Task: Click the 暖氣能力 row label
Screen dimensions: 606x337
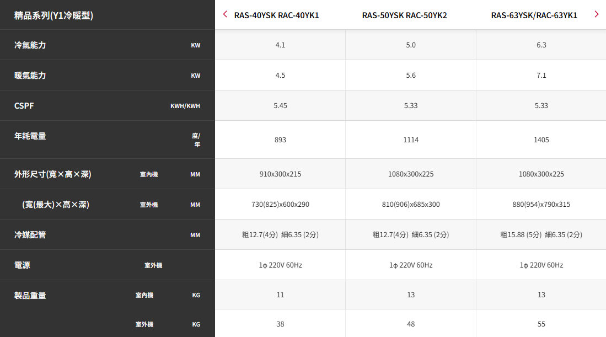Action: (x=30, y=76)
